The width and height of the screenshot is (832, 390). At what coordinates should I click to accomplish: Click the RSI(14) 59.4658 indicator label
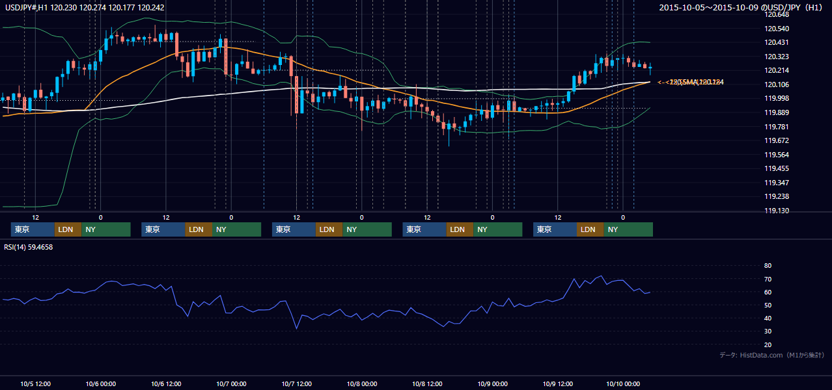tap(29, 247)
